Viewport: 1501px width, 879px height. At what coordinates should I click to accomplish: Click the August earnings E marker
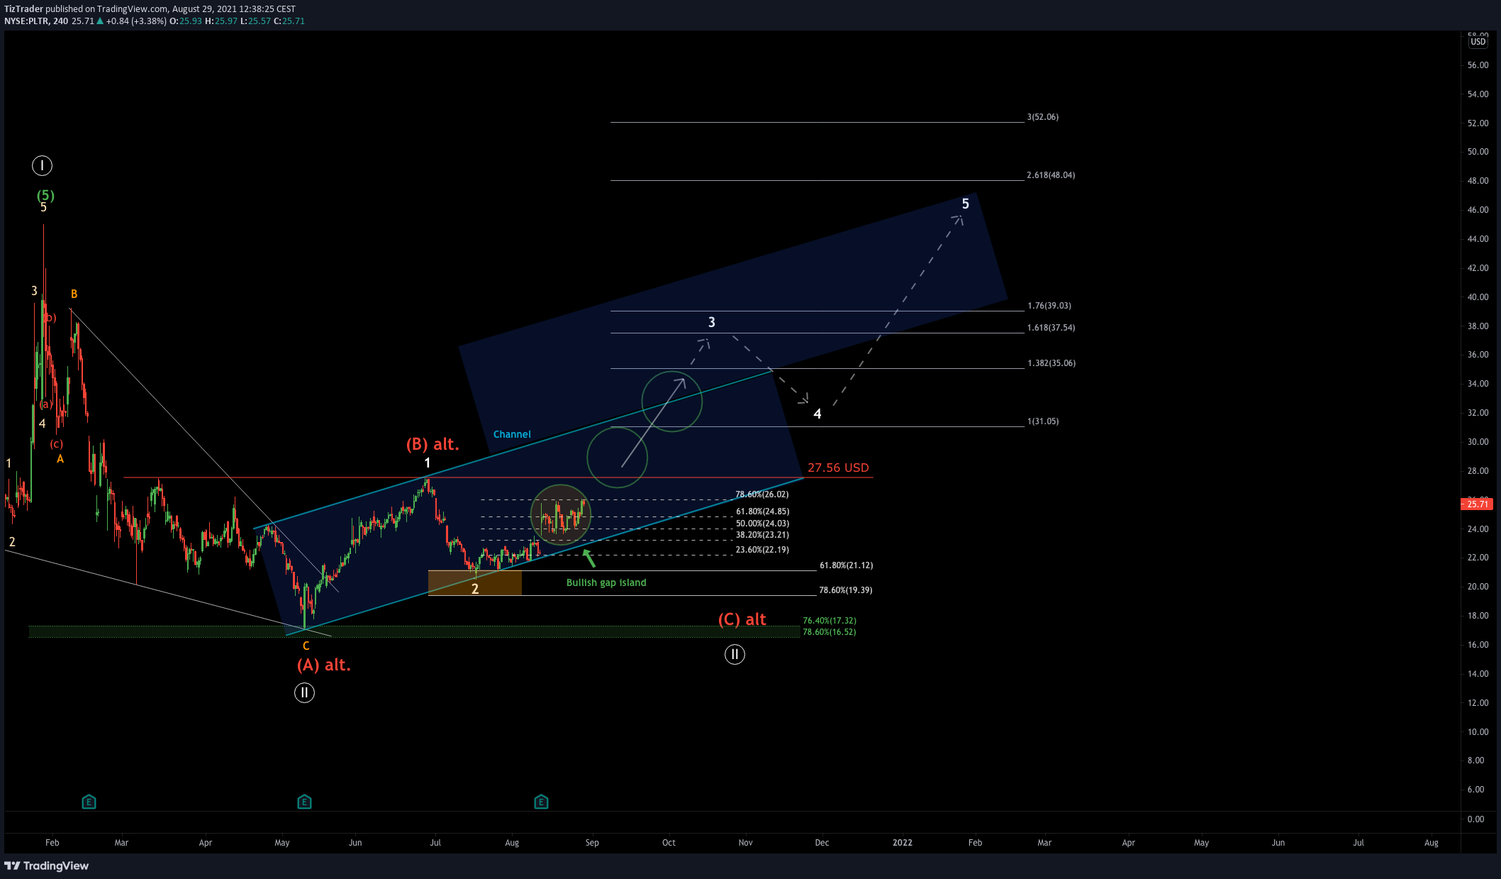pos(541,802)
